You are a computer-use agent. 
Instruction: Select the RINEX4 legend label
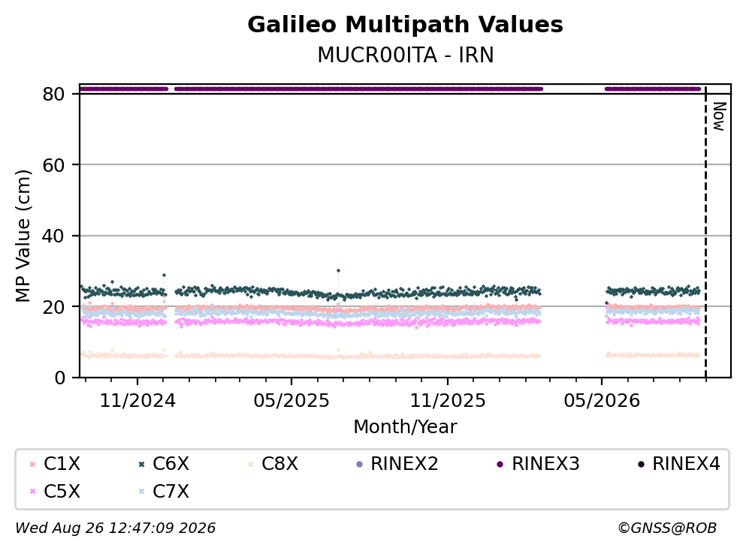point(687,464)
